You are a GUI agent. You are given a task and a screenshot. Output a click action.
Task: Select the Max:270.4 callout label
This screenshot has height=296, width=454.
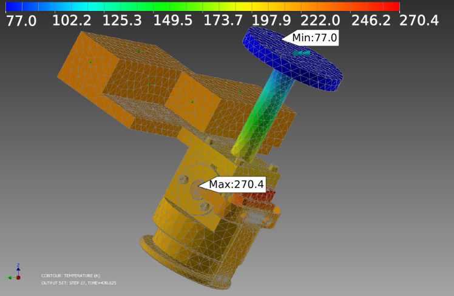[x=232, y=184]
